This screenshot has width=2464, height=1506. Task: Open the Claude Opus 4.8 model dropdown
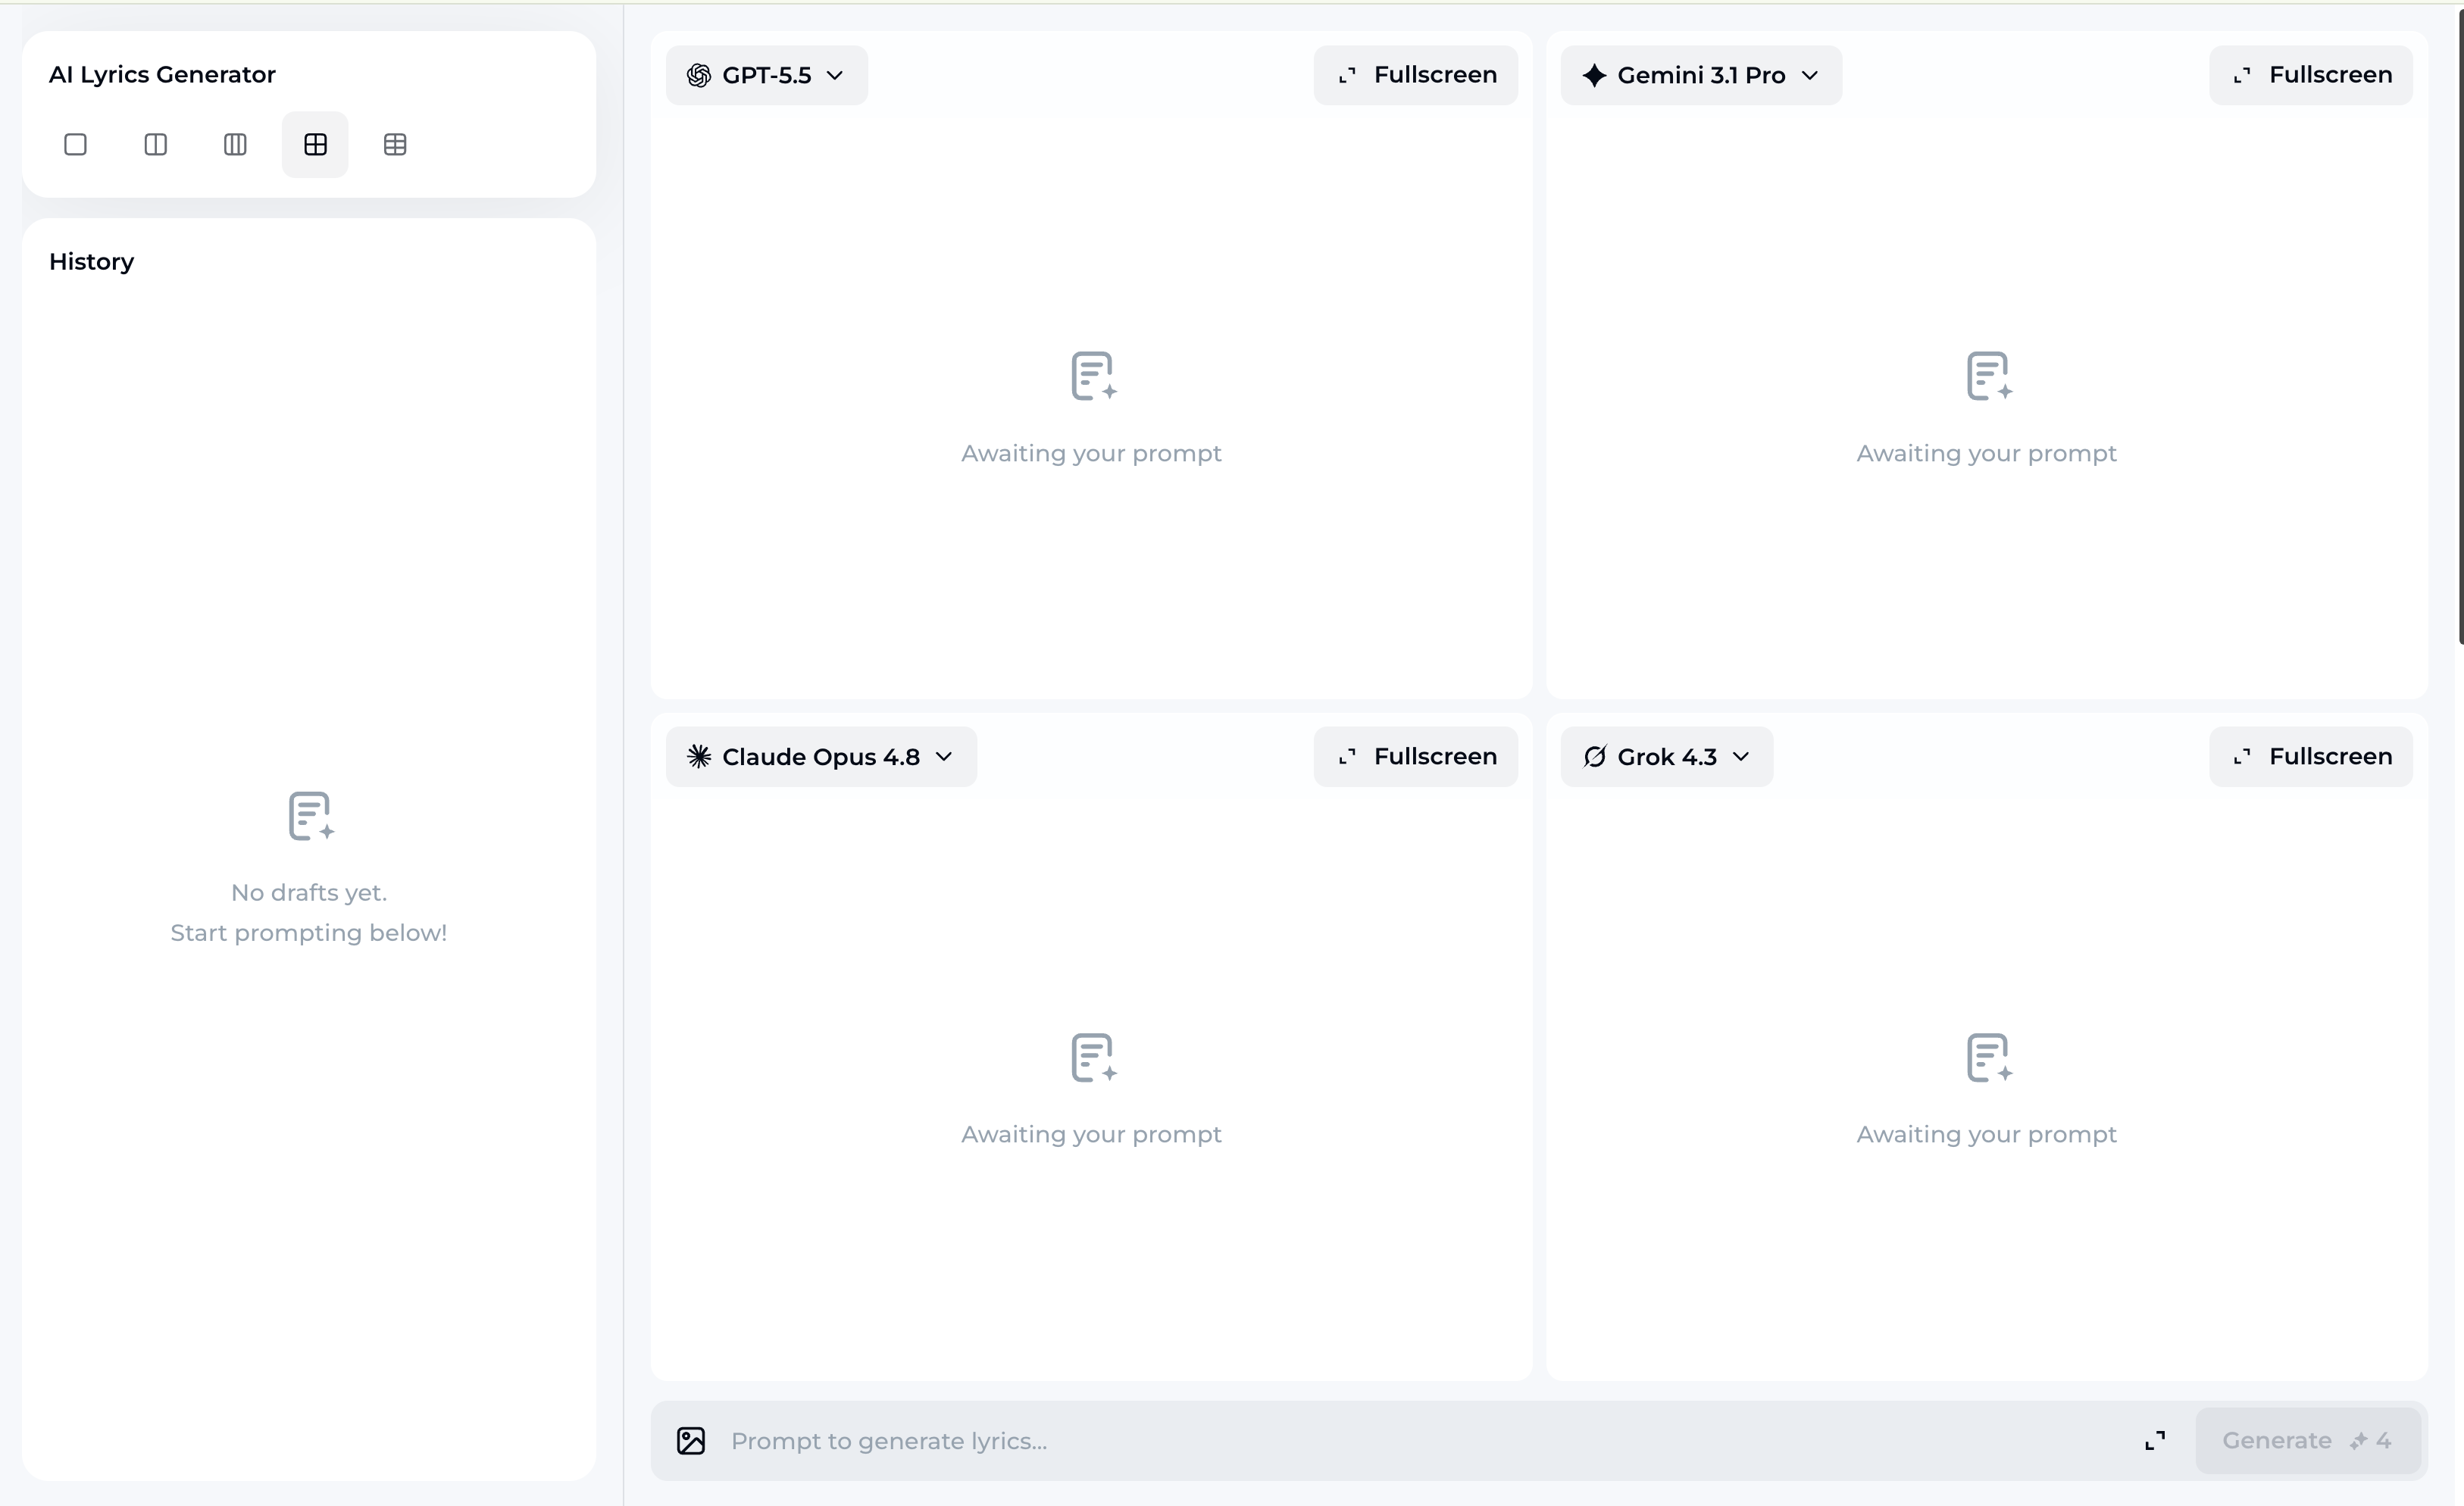click(821, 757)
